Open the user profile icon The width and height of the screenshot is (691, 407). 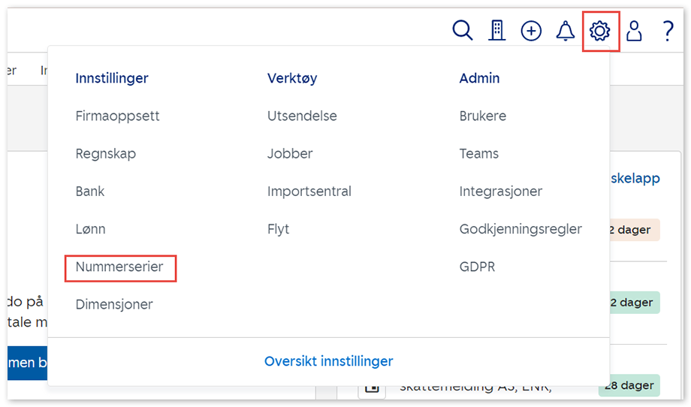634,31
